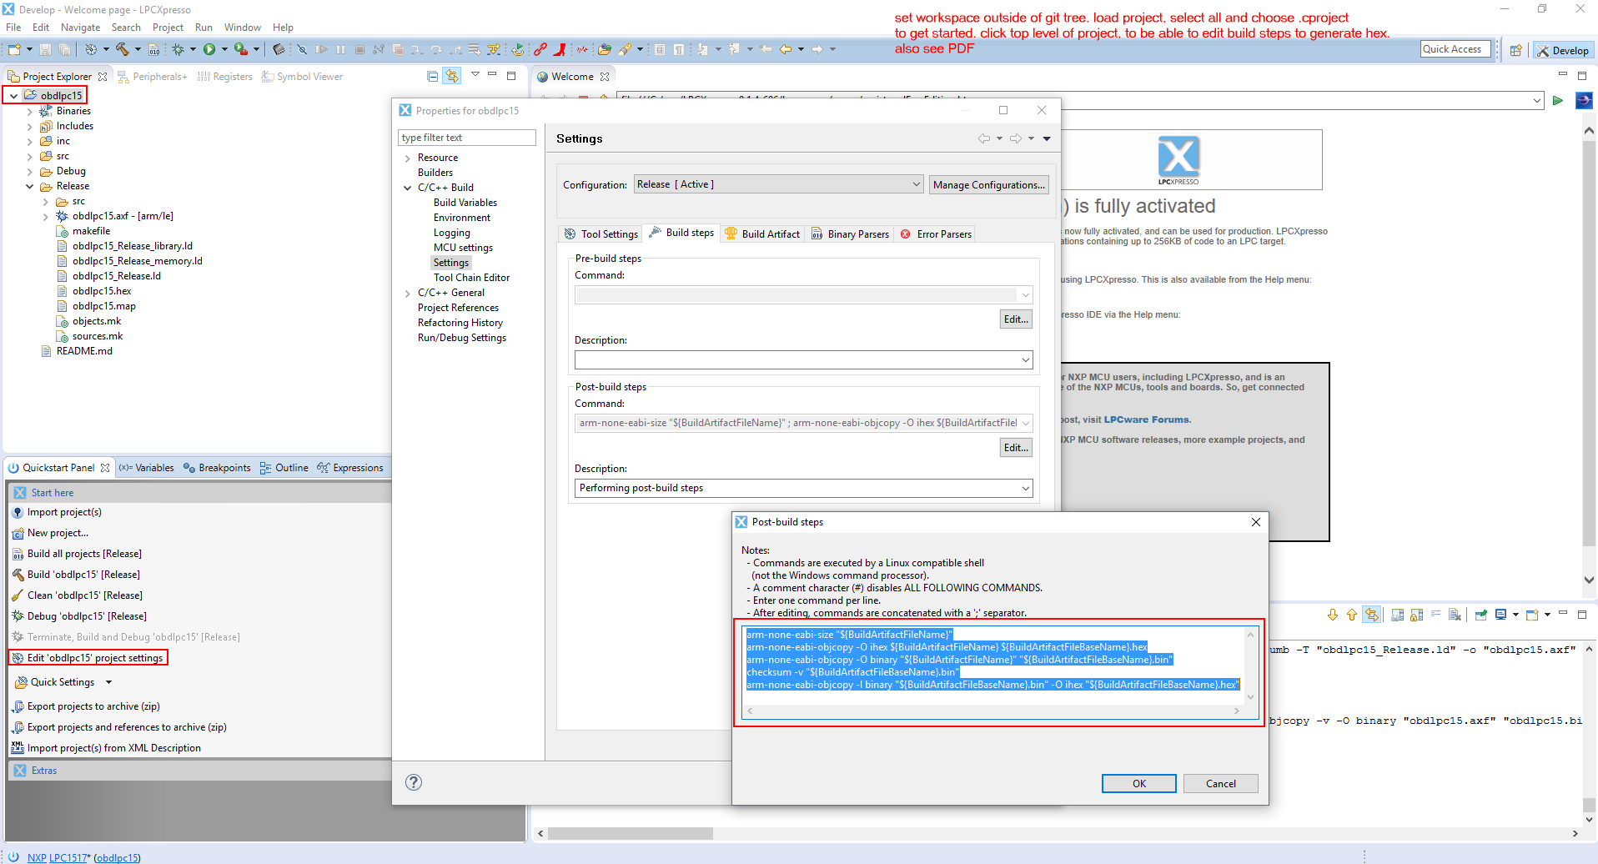Screen dimensions: 1598x864
Task: Click the green bug Debug toolbar icon
Action: [178, 50]
